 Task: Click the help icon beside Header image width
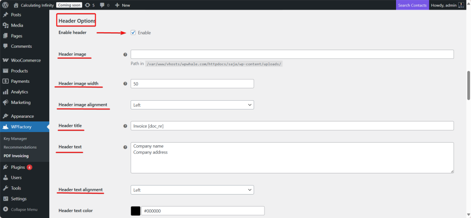(x=125, y=84)
